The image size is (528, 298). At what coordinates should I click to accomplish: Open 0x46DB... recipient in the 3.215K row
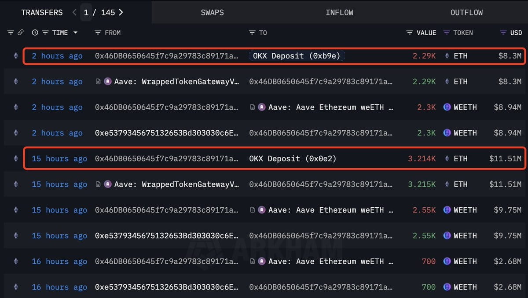point(321,184)
